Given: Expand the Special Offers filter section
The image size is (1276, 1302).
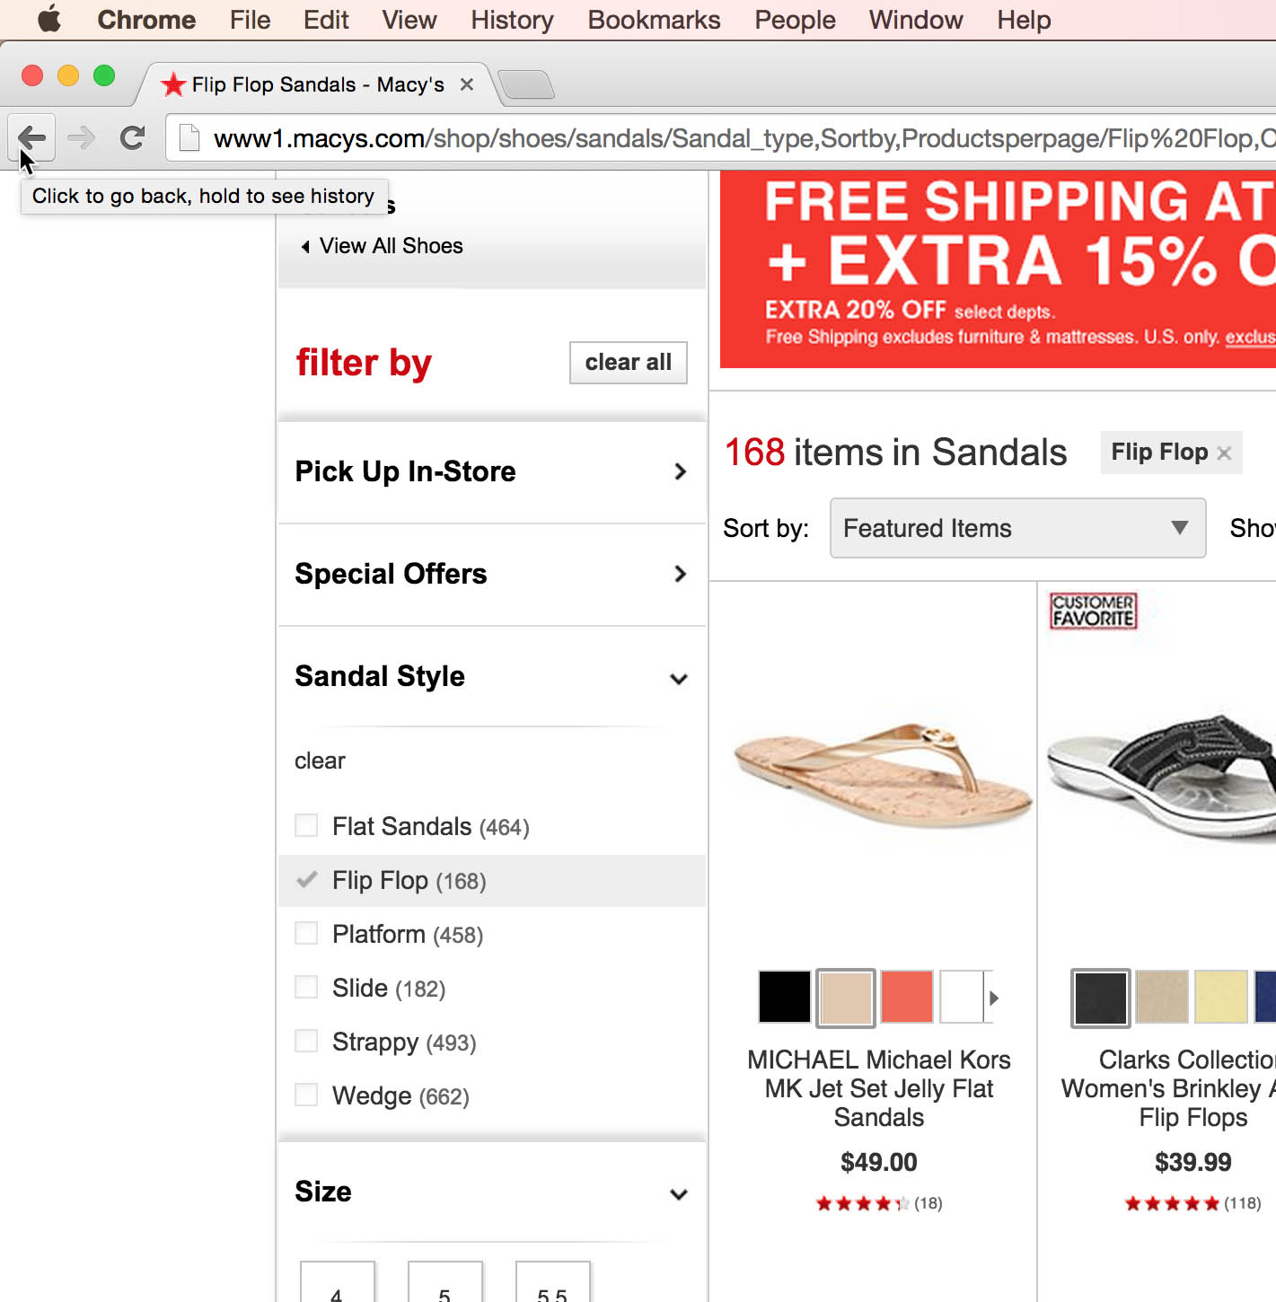Looking at the screenshot, I should click(491, 574).
